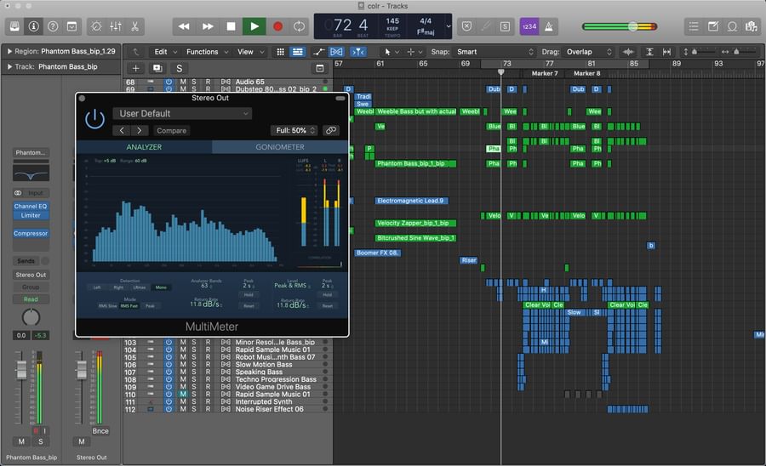Click the Compare button in MultiMeter
The image size is (766, 466).
pos(171,131)
